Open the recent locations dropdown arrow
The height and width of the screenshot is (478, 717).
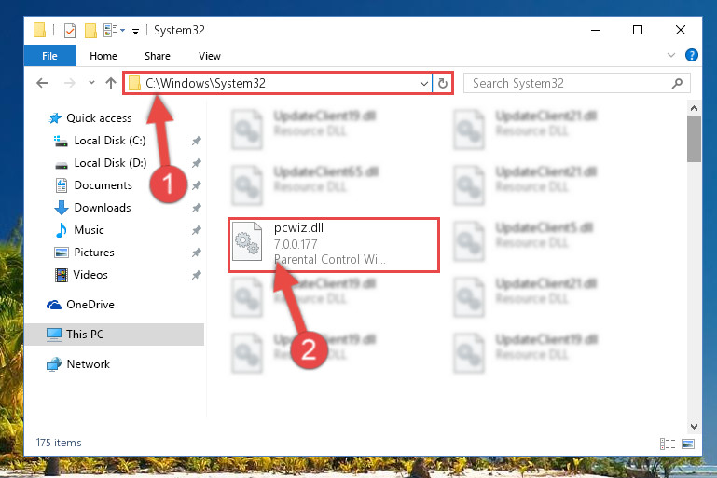(91, 83)
